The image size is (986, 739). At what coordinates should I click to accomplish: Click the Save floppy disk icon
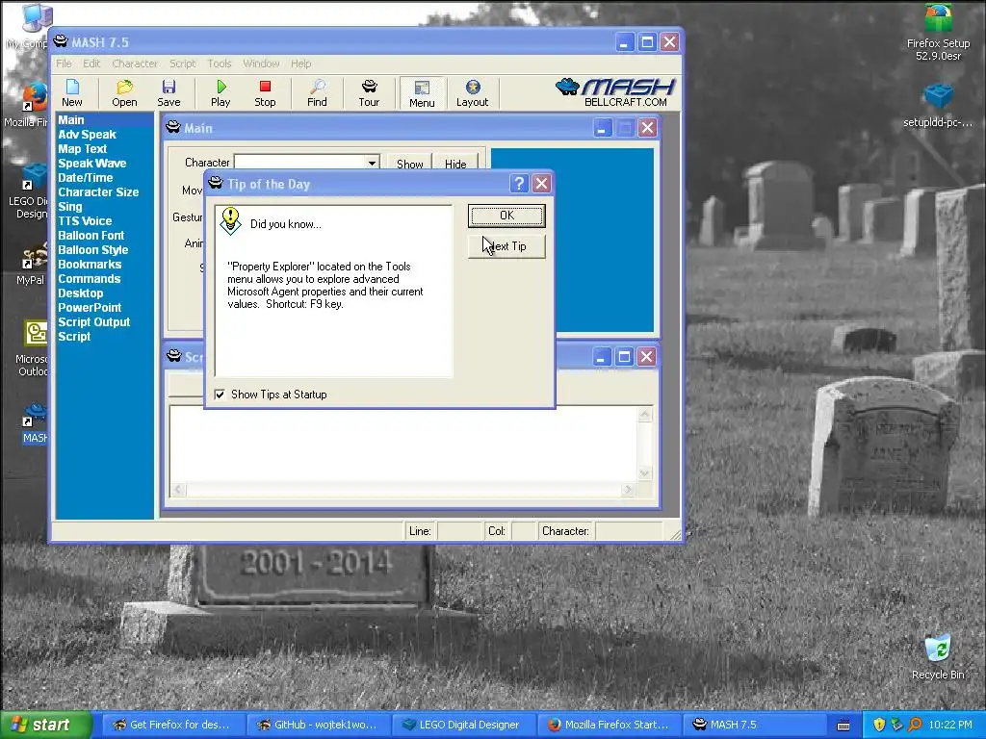[169, 93]
